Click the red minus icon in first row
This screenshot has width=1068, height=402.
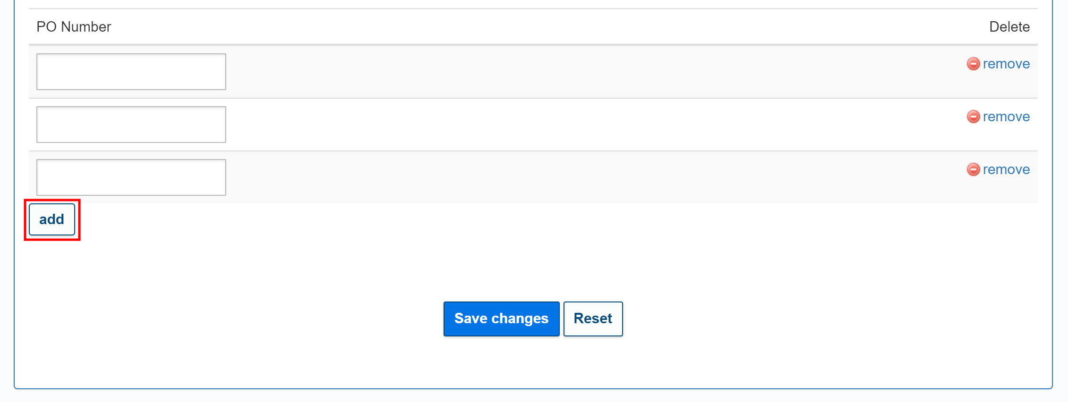pos(973,64)
